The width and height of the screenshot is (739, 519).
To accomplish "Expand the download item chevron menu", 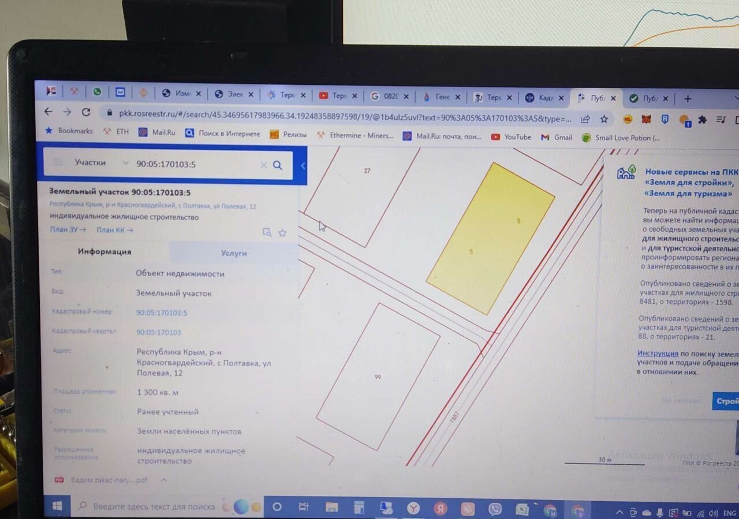I will (x=163, y=480).
